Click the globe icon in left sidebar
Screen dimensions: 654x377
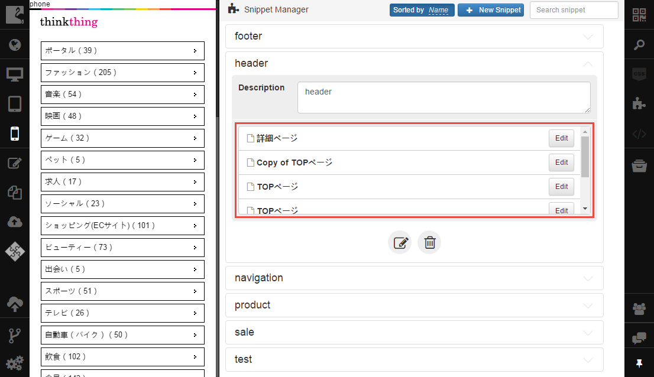click(15, 44)
